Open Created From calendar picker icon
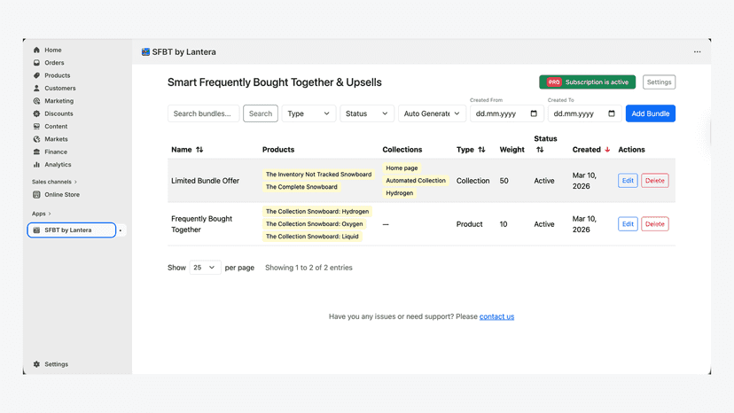The height and width of the screenshot is (413, 734). (x=534, y=113)
